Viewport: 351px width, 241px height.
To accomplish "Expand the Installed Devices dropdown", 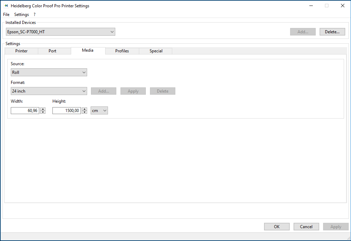I will click(x=60, y=32).
